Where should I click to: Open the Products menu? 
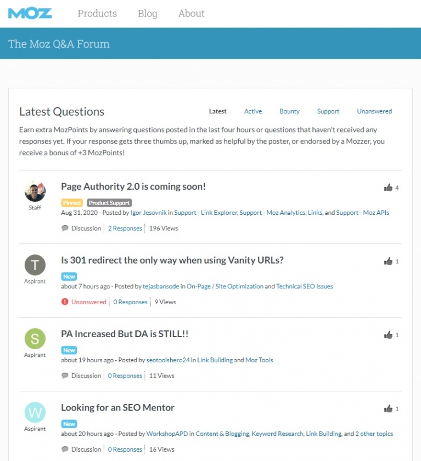point(97,14)
